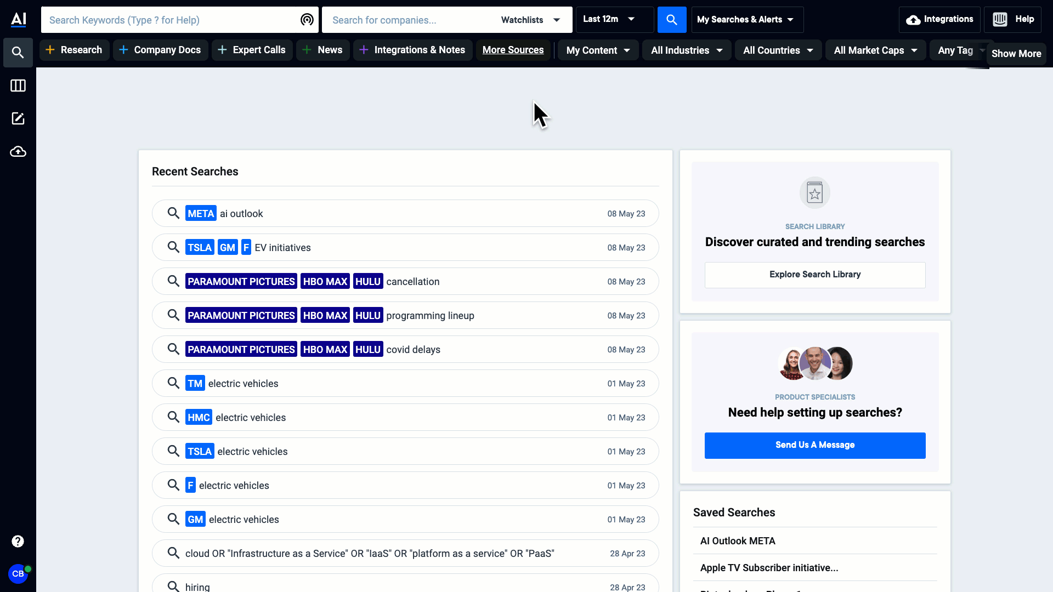Image resolution: width=1053 pixels, height=592 pixels.
Task: Open the CB user avatar menu
Action: (x=18, y=574)
